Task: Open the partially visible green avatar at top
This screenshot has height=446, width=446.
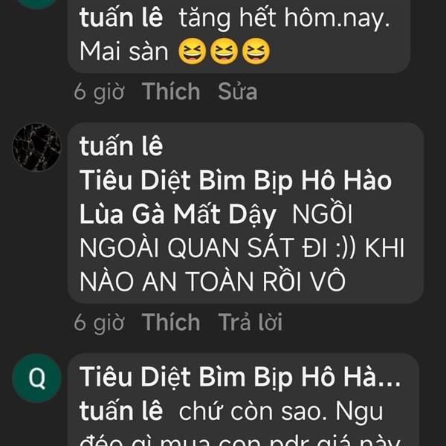Action: [36, 4]
